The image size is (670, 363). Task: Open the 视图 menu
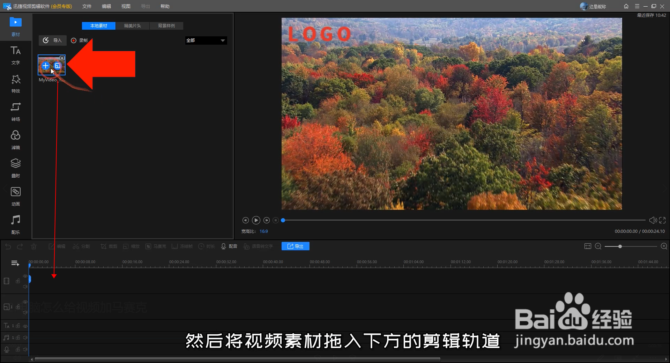click(126, 6)
